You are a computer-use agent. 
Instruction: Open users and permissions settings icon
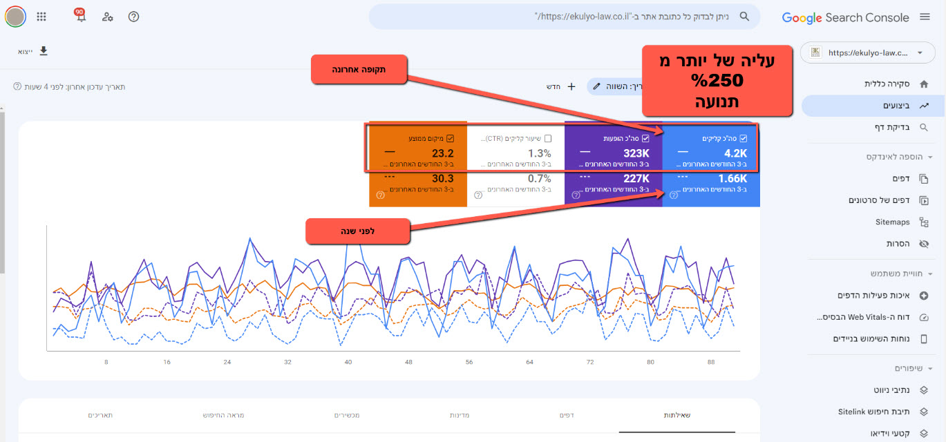click(x=108, y=17)
